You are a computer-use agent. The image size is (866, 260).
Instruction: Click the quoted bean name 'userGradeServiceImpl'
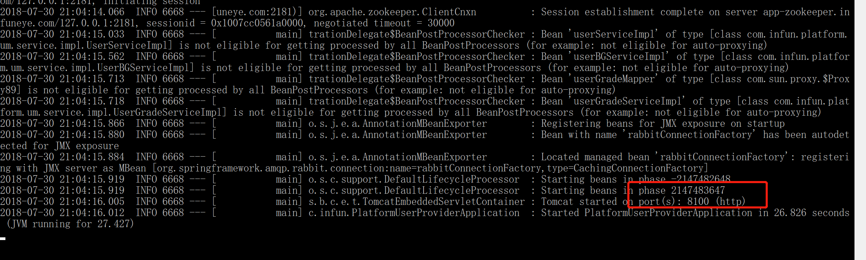pyautogui.click(x=627, y=101)
